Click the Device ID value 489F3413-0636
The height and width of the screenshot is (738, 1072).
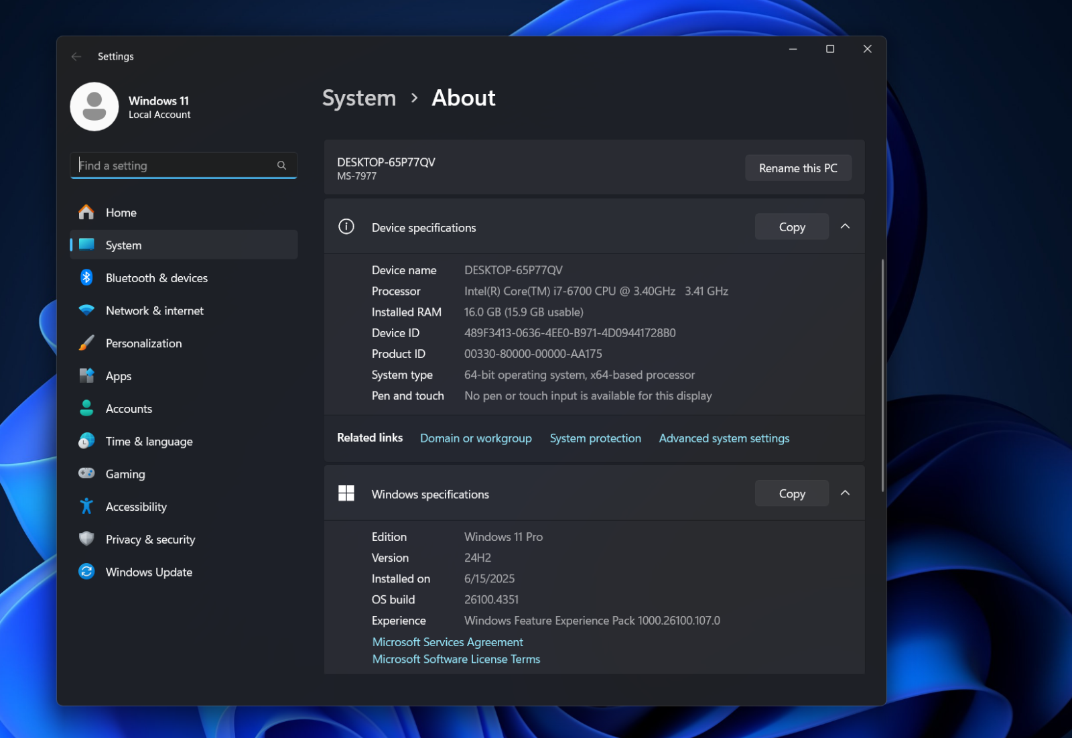coord(570,333)
